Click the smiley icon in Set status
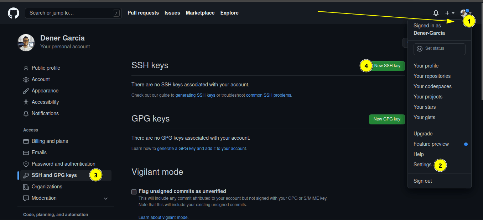Screen dimensions: 483x220 tap(420, 49)
